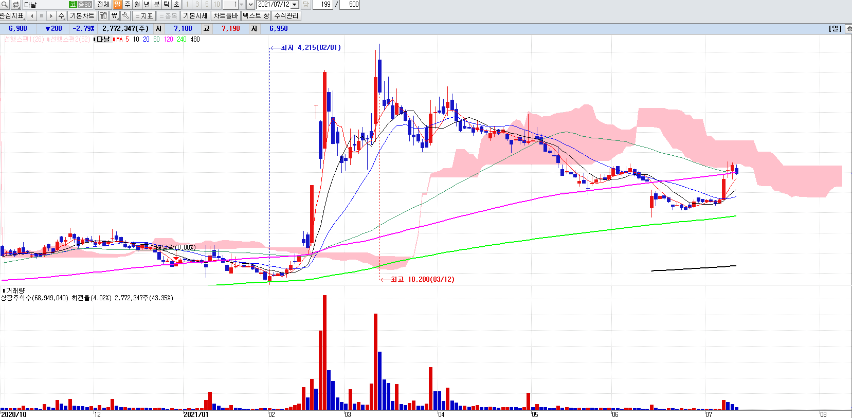Open the interval value dropdown arrow

[x=242, y=4]
